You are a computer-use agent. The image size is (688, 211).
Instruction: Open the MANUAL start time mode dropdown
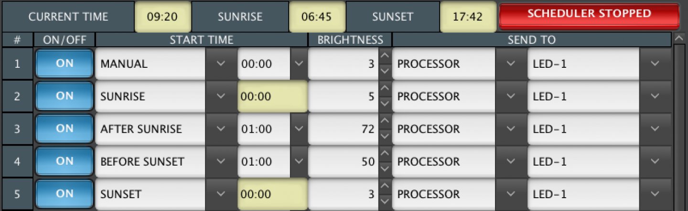221,63
